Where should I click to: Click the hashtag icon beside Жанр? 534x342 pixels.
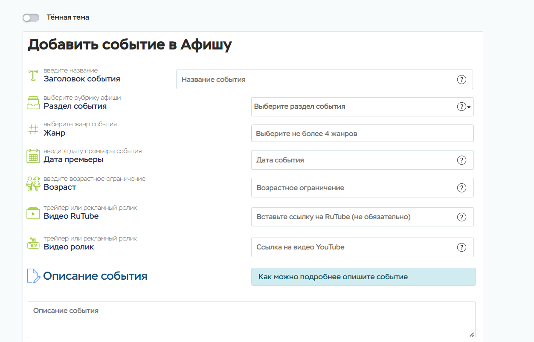pos(33,129)
